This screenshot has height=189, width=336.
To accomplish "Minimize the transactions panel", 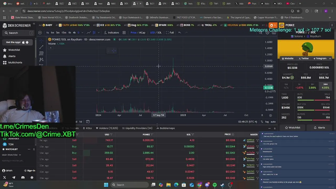I will (x=269, y=128).
